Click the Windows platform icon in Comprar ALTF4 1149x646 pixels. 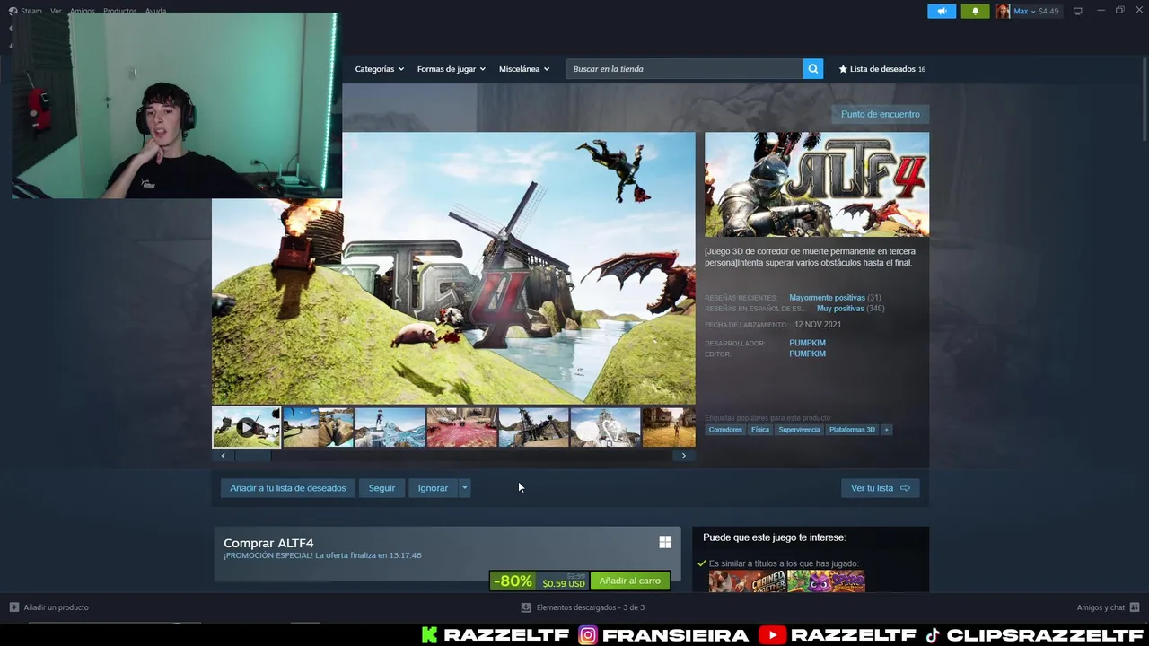point(665,542)
